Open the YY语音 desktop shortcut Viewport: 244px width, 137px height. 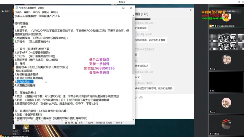coord(26,129)
